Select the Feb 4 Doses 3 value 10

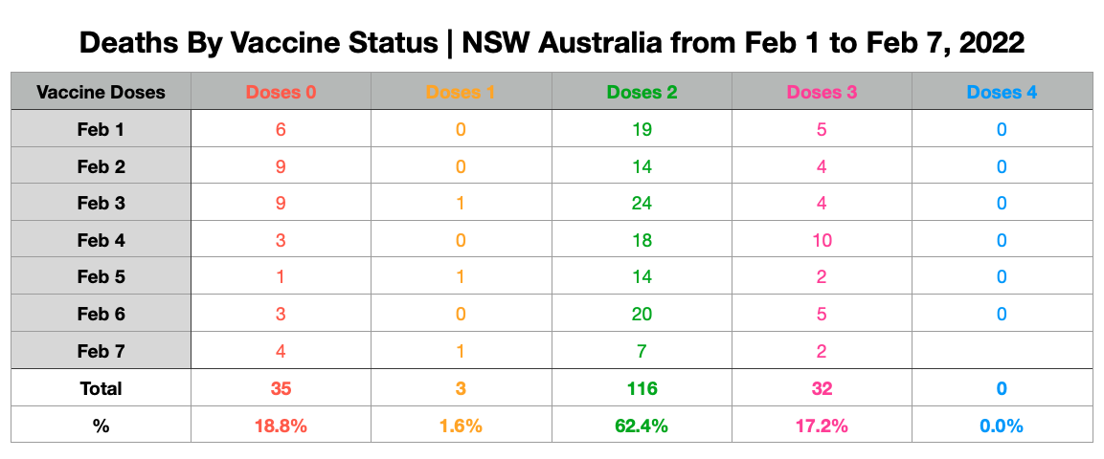pyautogui.click(x=822, y=240)
